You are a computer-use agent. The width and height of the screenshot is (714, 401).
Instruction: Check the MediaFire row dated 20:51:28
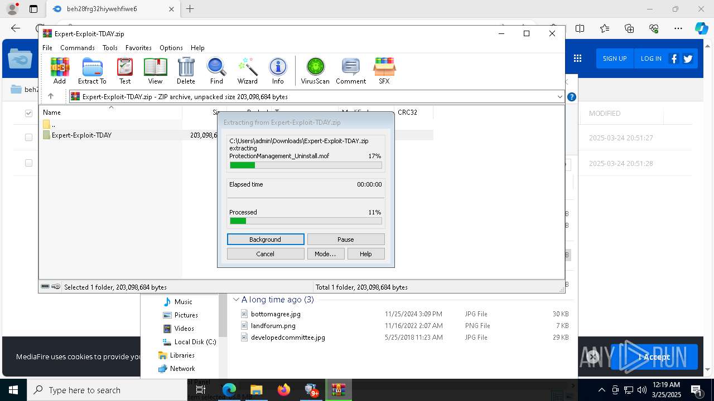coord(28,163)
